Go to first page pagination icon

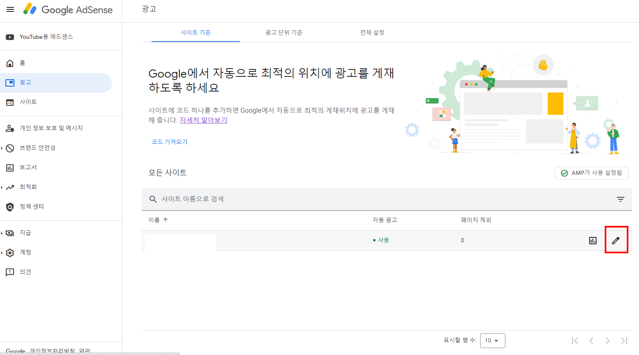point(575,341)
